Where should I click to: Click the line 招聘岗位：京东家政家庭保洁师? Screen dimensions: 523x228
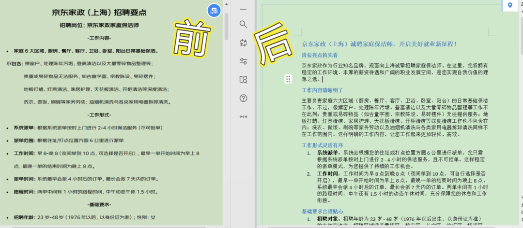pyautogui.click(x=99, y=25)
